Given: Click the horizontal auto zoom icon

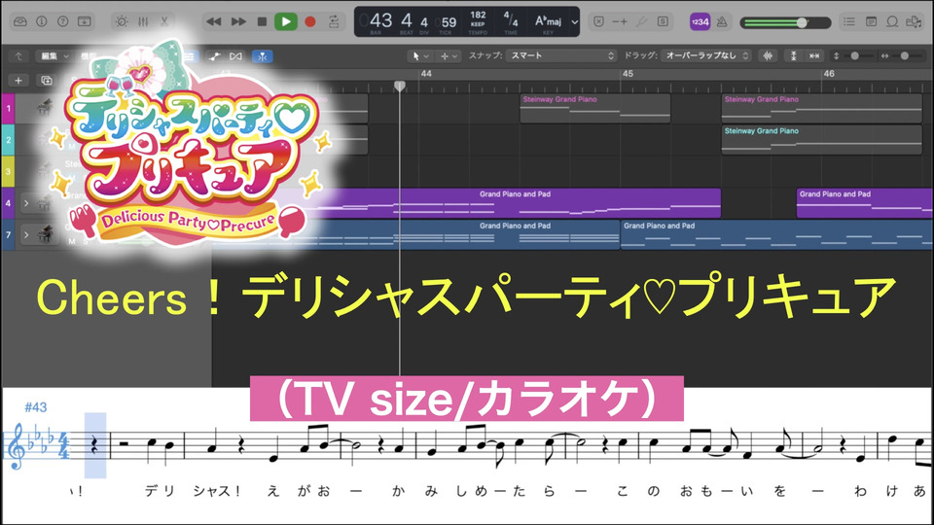Looking at the screenshot, I should pyautogui.click(x=814, y=56).
